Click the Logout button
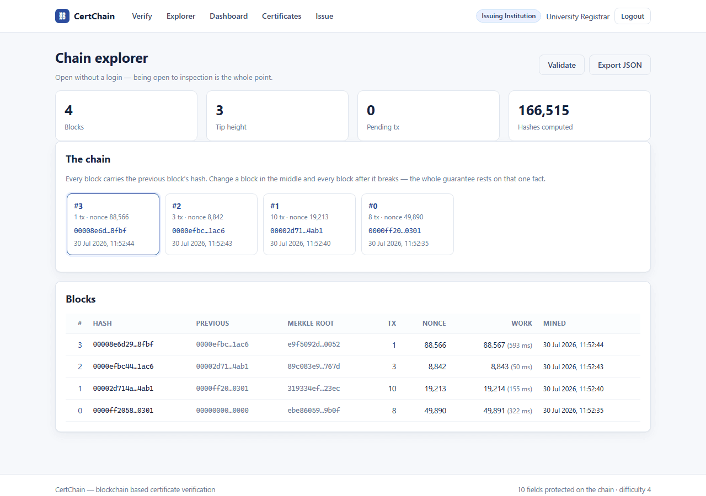 (633, 16)
